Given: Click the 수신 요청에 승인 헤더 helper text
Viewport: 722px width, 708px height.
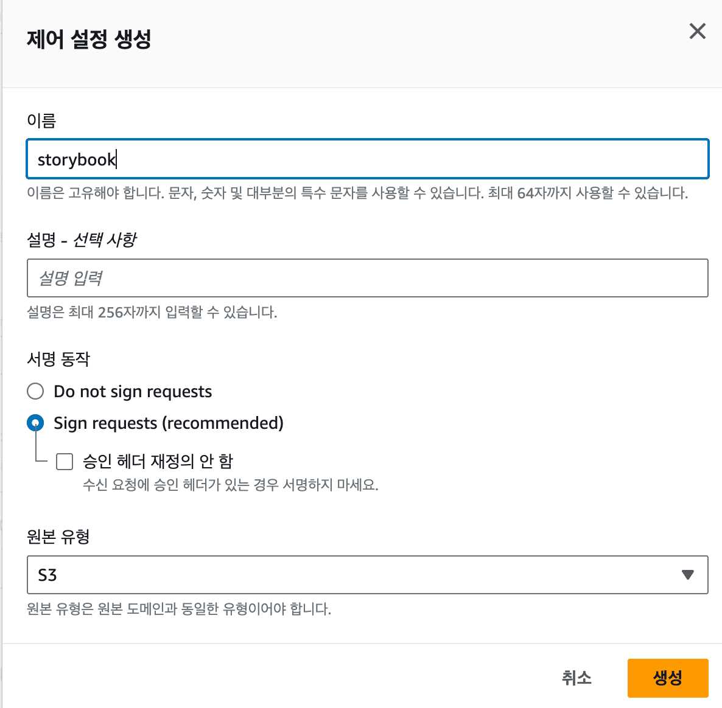Looking at the screenshot, I should (230, 485).
